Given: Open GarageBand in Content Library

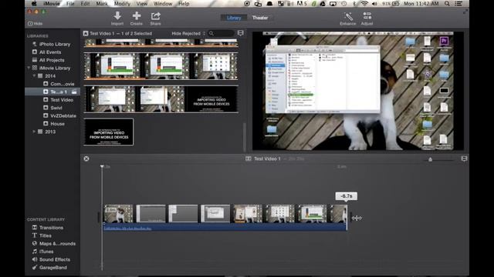Looking at the screenshot, I should (49, 268).
